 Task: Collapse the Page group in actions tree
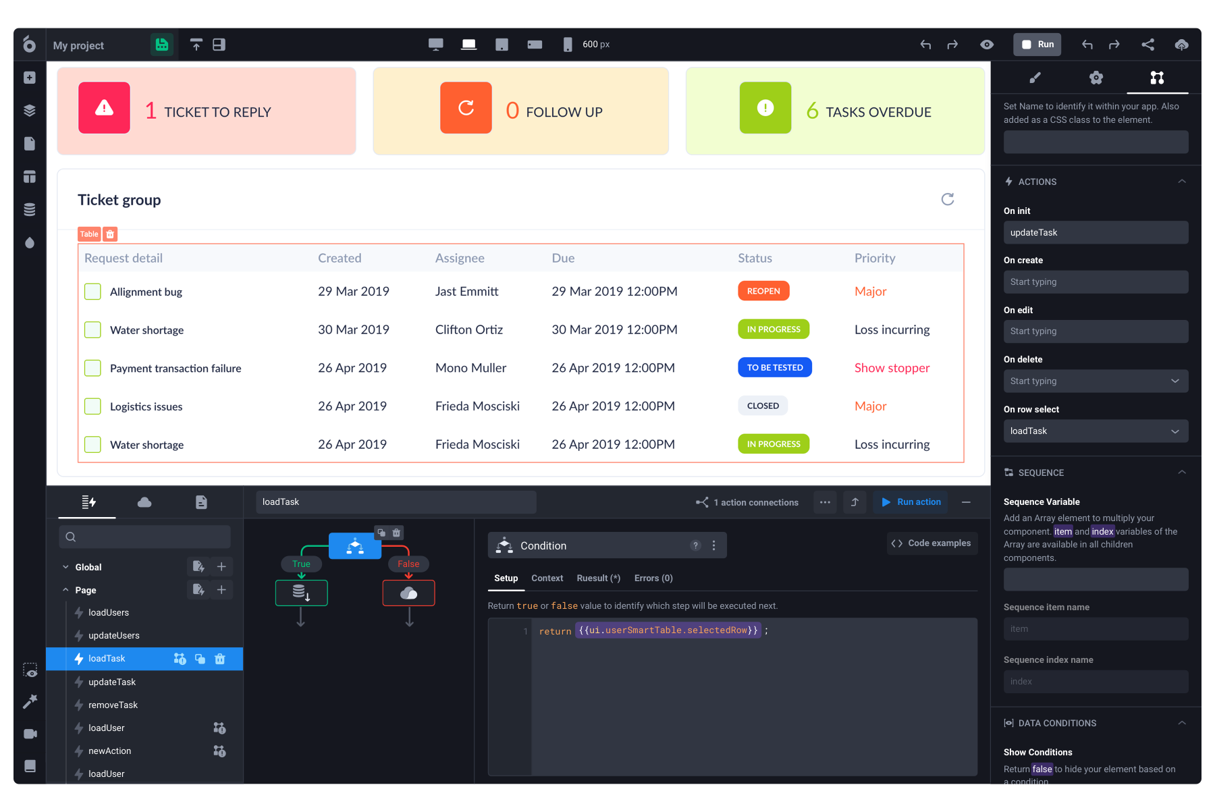pos(65,590)
